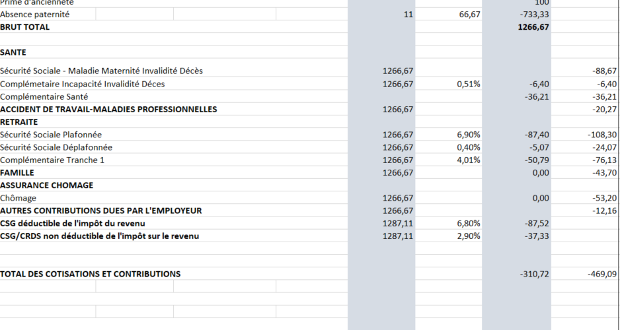620x330 pixels.
Task: Click the 66,67 rate cell
Action: click(x=470, y=15)
